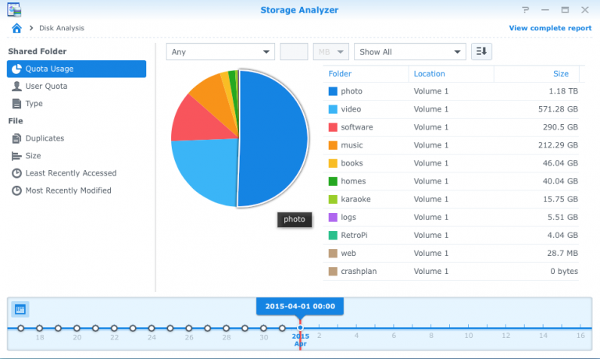
Task: Click the web tan swatch
Action: [333, 253]
